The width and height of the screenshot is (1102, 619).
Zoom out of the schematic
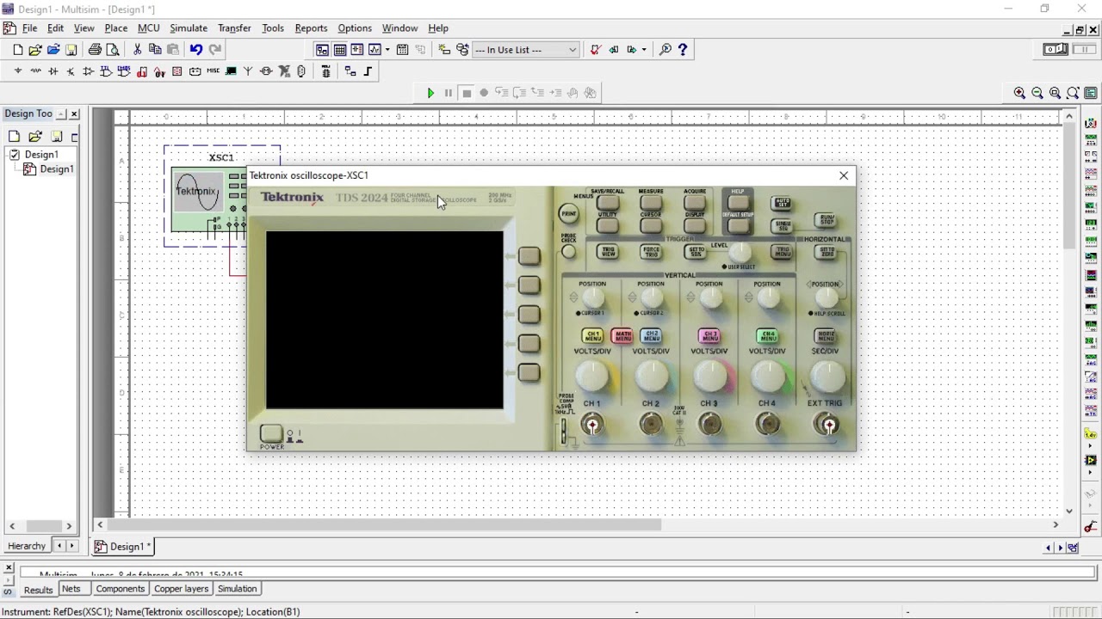pos(1037,93)
